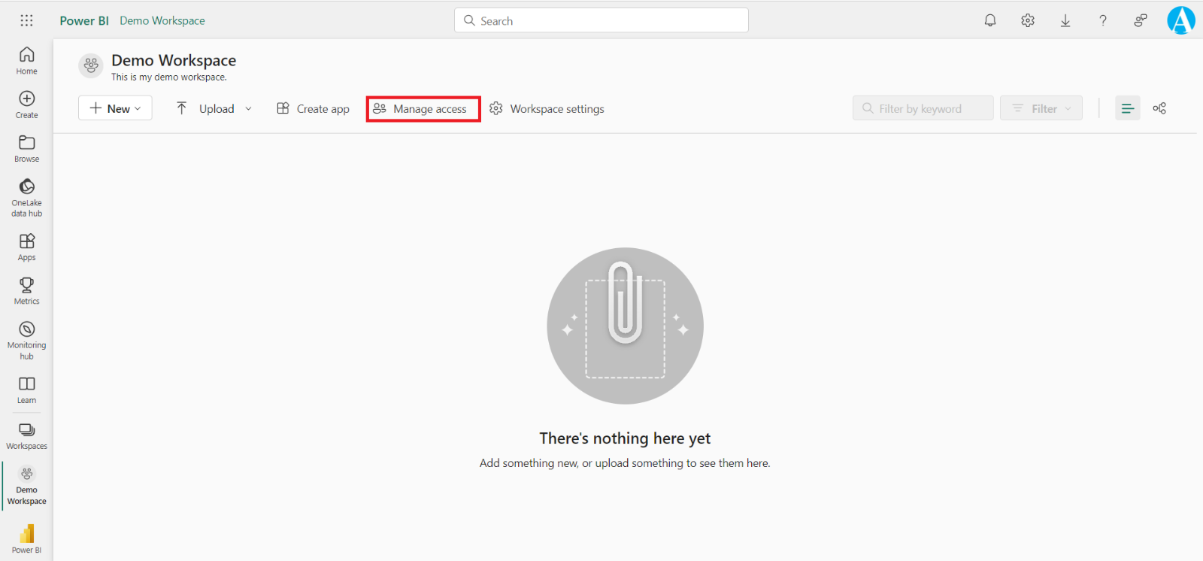Click the Search box
The width and height of the screenshot is (1203, 561).
click(x=601, y=20)
